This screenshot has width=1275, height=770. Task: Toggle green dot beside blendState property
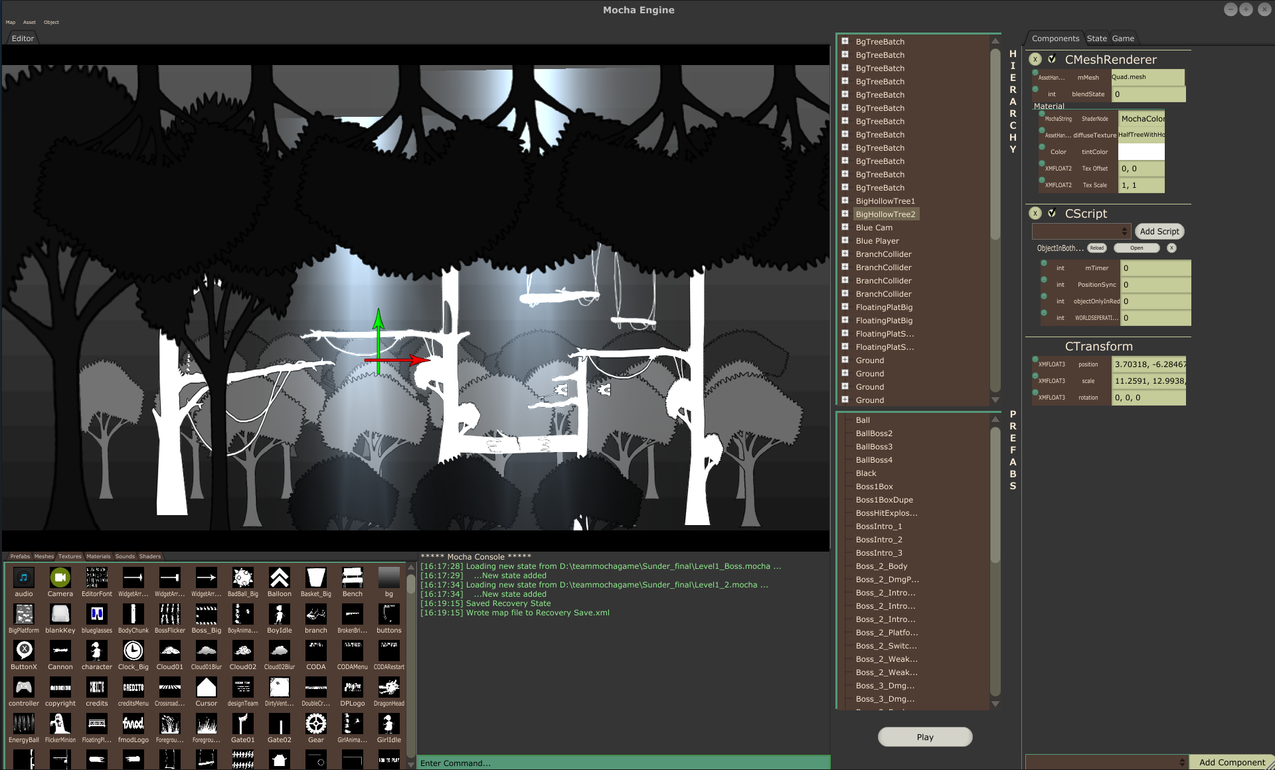(x=1035, y=89)
